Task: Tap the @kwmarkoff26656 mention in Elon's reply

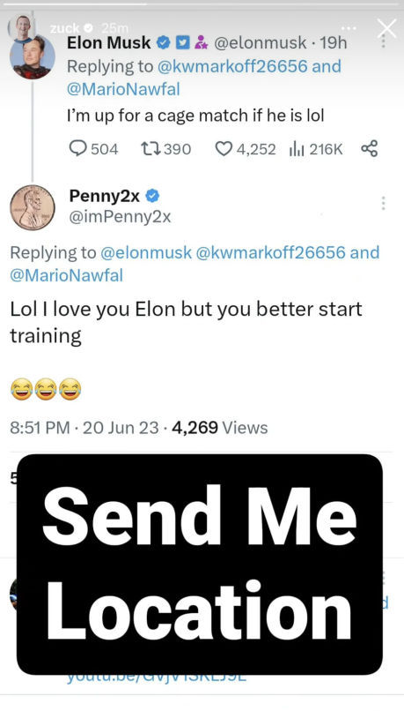Action: (232, 66)
